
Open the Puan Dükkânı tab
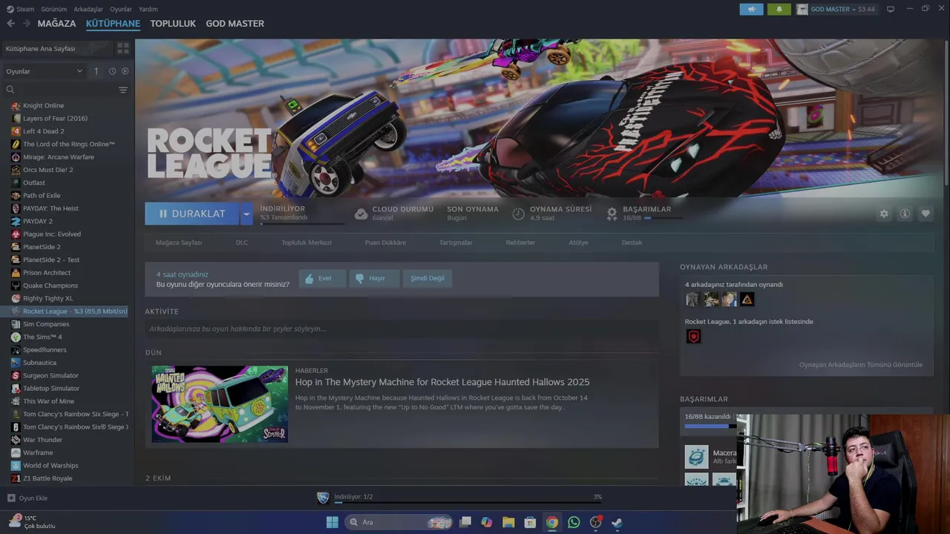(385, 243)
